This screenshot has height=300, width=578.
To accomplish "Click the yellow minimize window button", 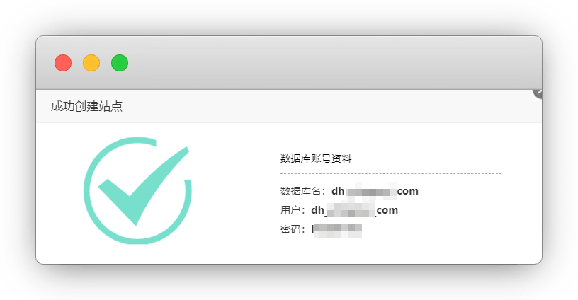I will pos(91,63).
